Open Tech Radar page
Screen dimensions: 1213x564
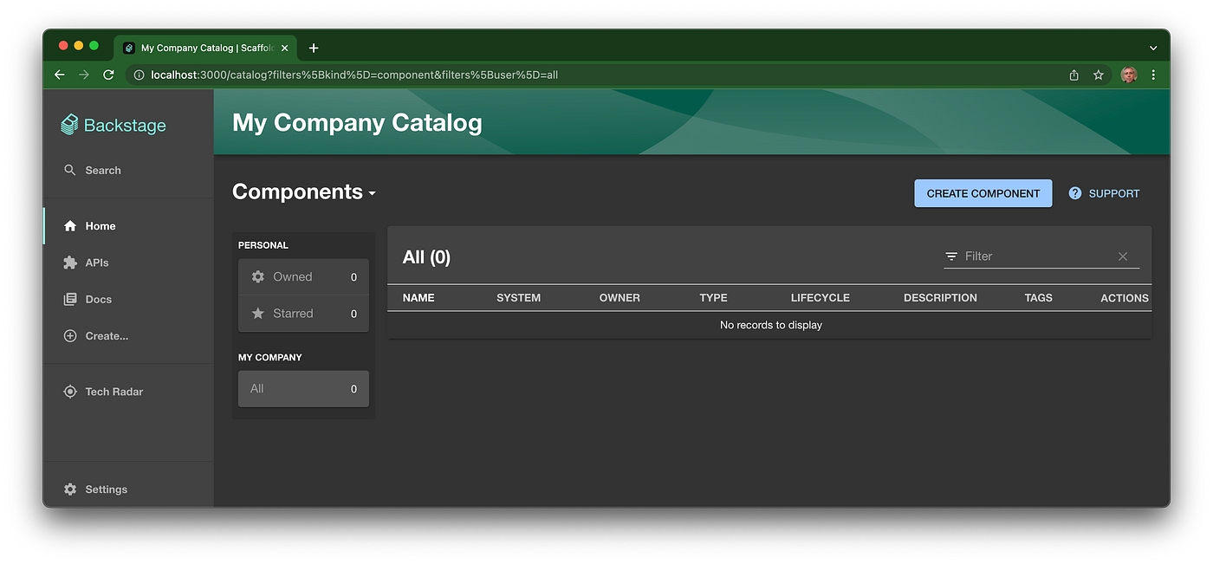(x=128, y=392)
